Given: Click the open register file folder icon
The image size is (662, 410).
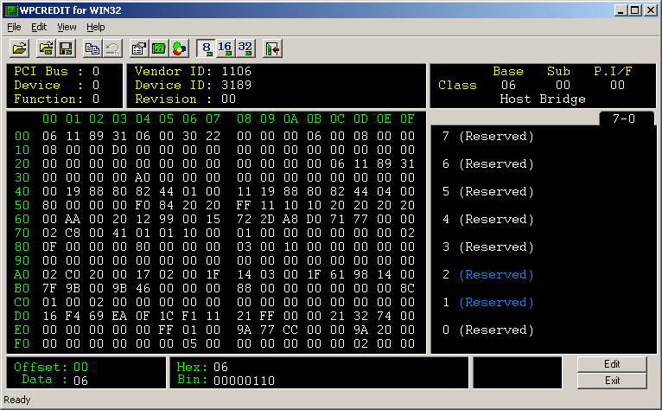Looking at the screenshot, I should tap(46, 48).
